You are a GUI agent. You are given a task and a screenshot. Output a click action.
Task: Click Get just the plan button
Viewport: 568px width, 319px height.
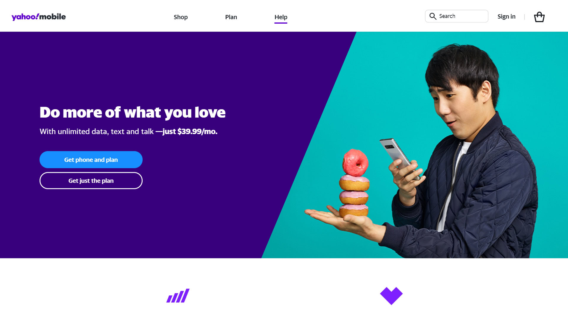[91, 180]
